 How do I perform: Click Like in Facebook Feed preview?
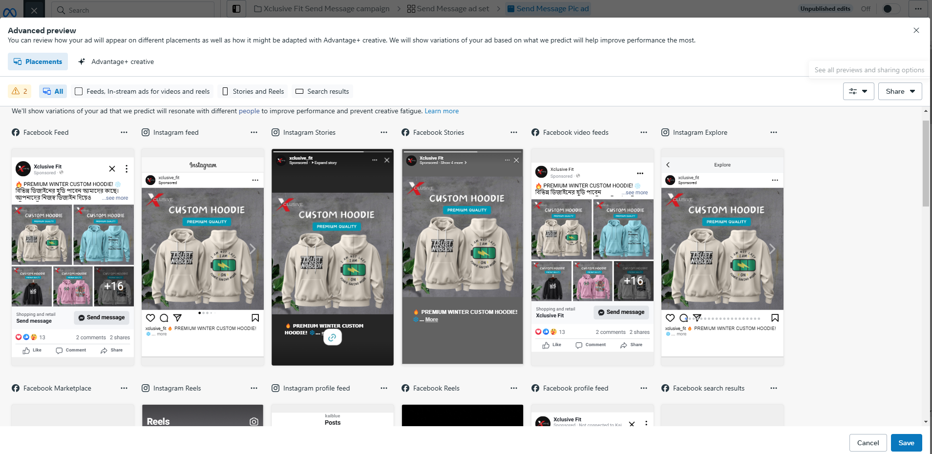pos(32,351)
